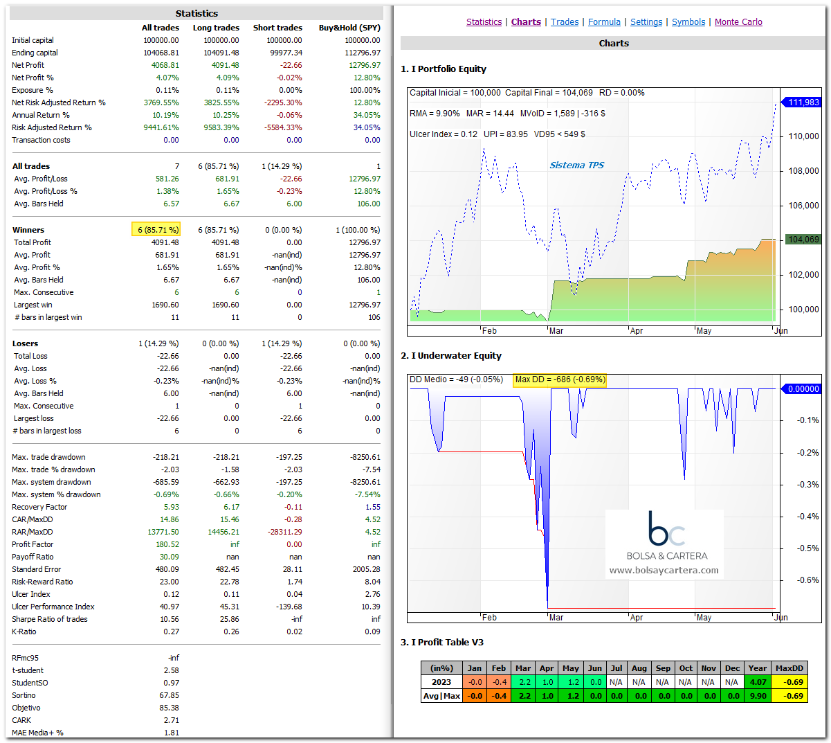Click the CARK value 2.71
The image size is (831, 743).
172,720
